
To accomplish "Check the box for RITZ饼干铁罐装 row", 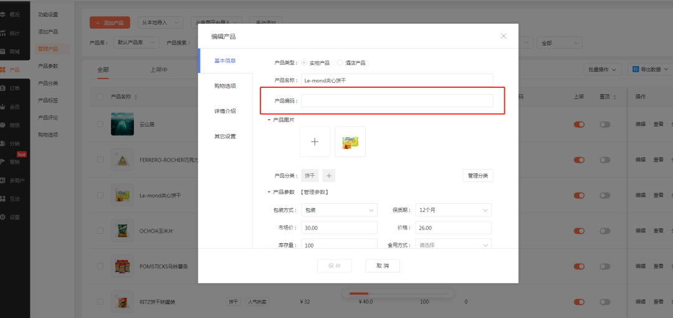I will (100, 302).
